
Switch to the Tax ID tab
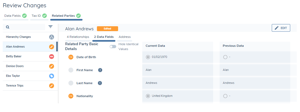tap(39, 16)
